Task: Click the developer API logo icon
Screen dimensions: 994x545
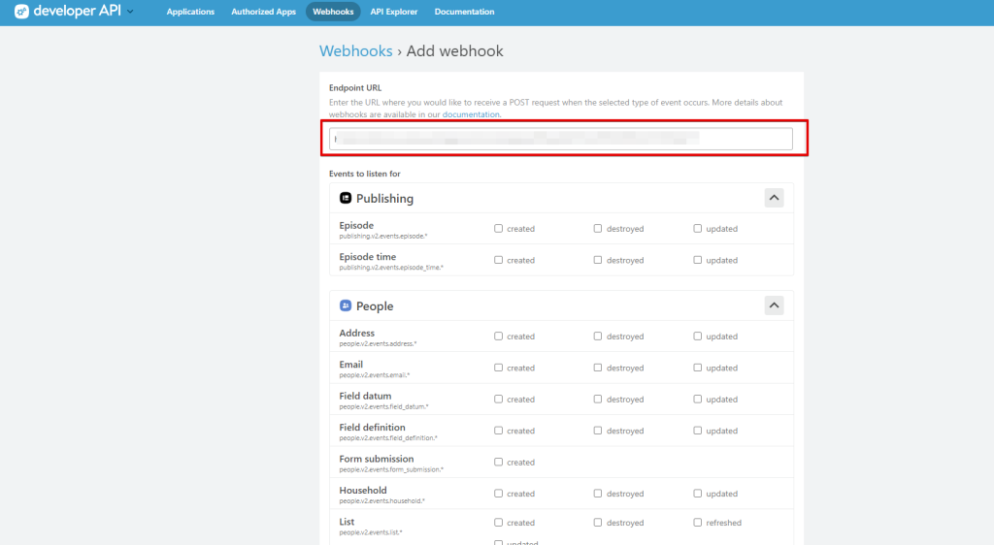Action: (x=21, y=12)
